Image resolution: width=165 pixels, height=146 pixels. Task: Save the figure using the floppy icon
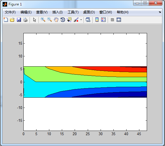pos(19,20)
